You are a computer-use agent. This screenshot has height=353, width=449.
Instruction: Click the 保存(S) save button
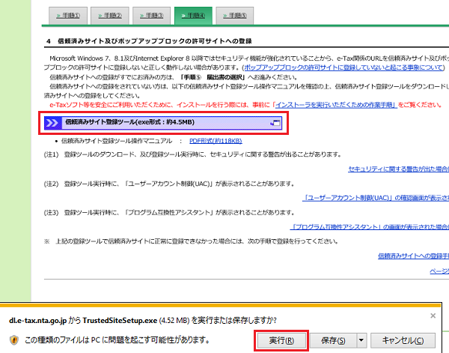click(332, 339)
